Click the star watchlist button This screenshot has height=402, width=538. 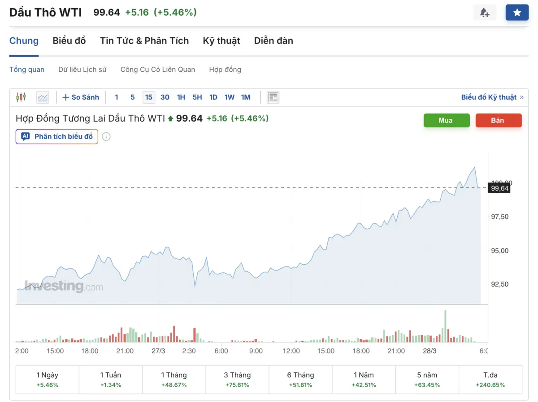point(517,13)
